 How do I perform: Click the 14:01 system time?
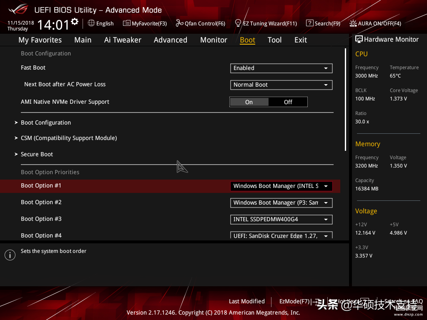(53, 25)
